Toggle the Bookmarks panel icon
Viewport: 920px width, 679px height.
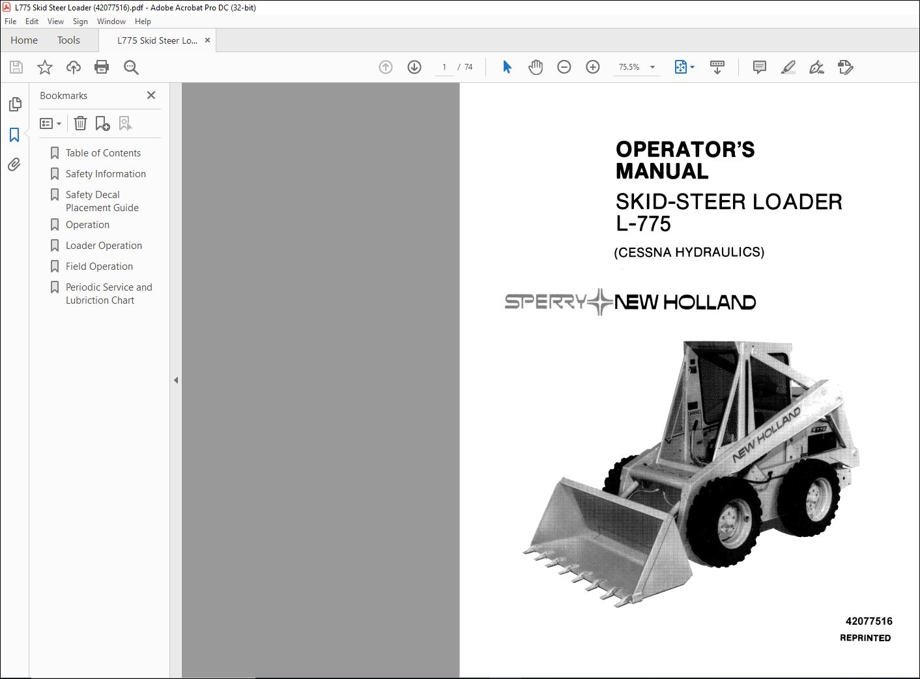[x=14, y=135]
